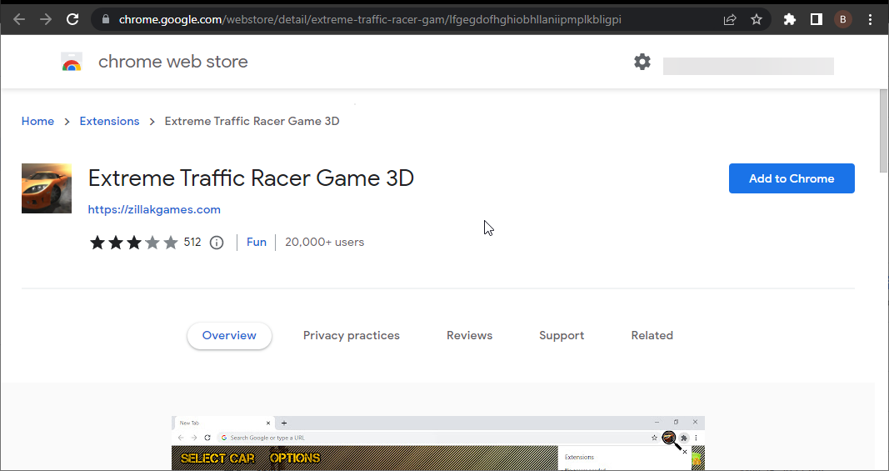Reload the current page

point(72,19)
